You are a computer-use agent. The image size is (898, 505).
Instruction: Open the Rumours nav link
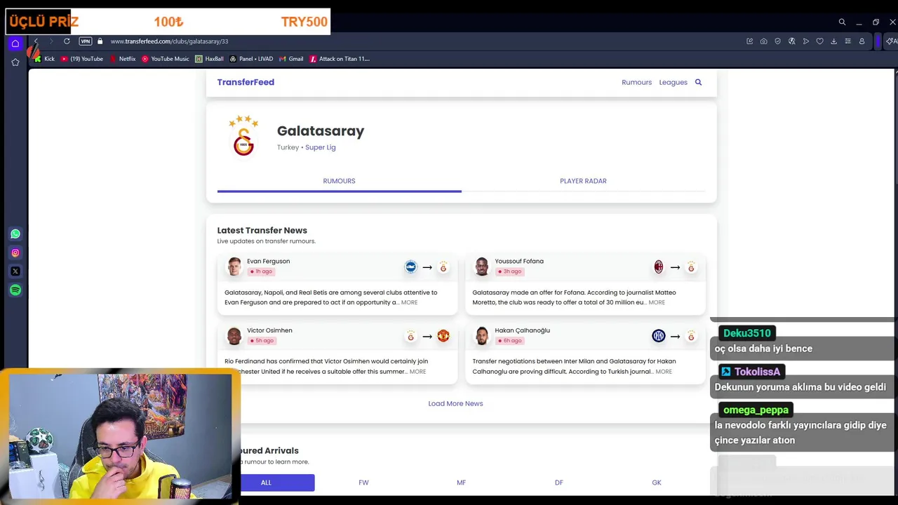coord(636,82)
